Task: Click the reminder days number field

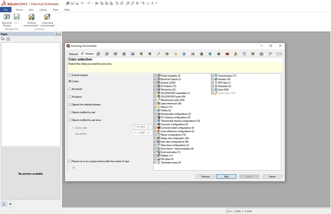Action: (x=78, y=168)
